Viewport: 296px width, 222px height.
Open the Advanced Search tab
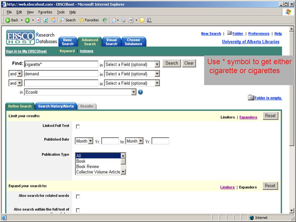(90, 42)
